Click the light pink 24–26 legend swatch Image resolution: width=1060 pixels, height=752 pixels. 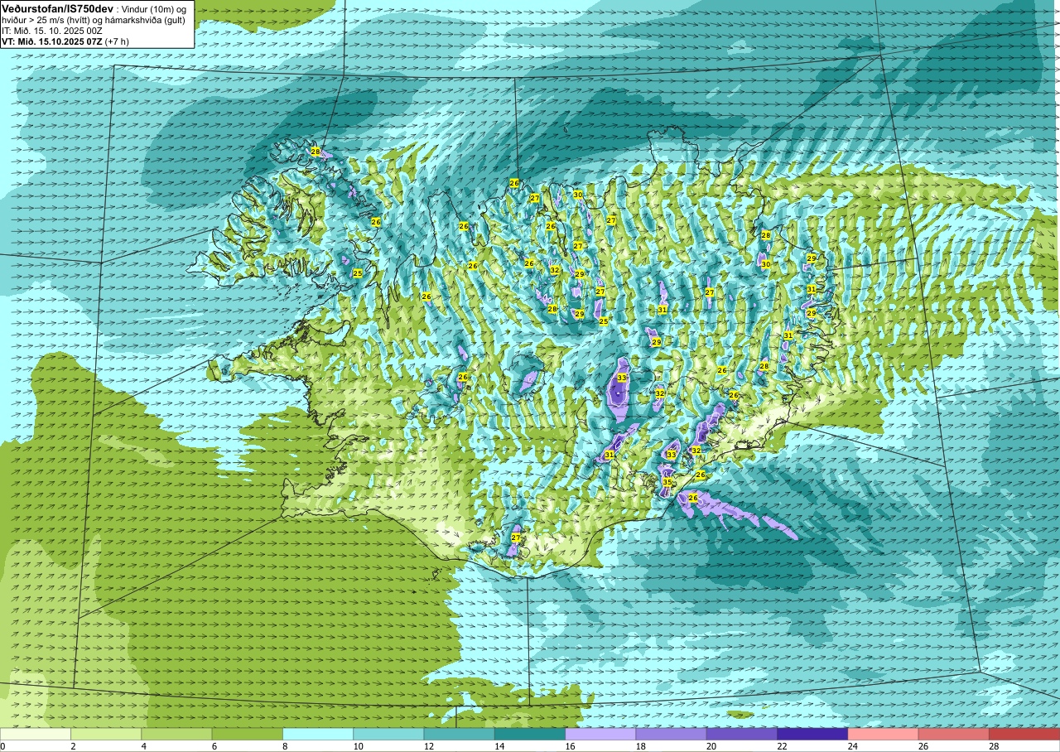[x=883, y=734]
